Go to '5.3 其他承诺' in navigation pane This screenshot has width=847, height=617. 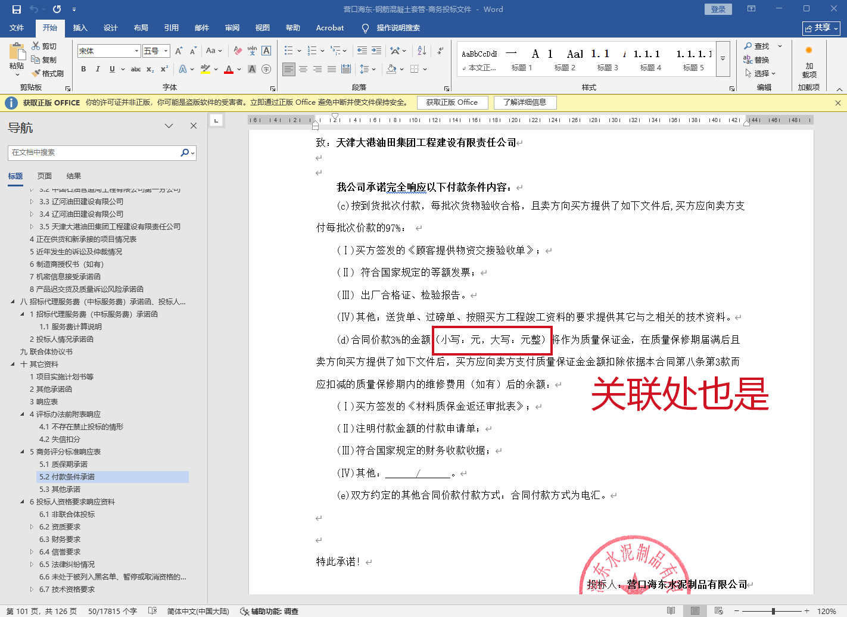point(60,490)
